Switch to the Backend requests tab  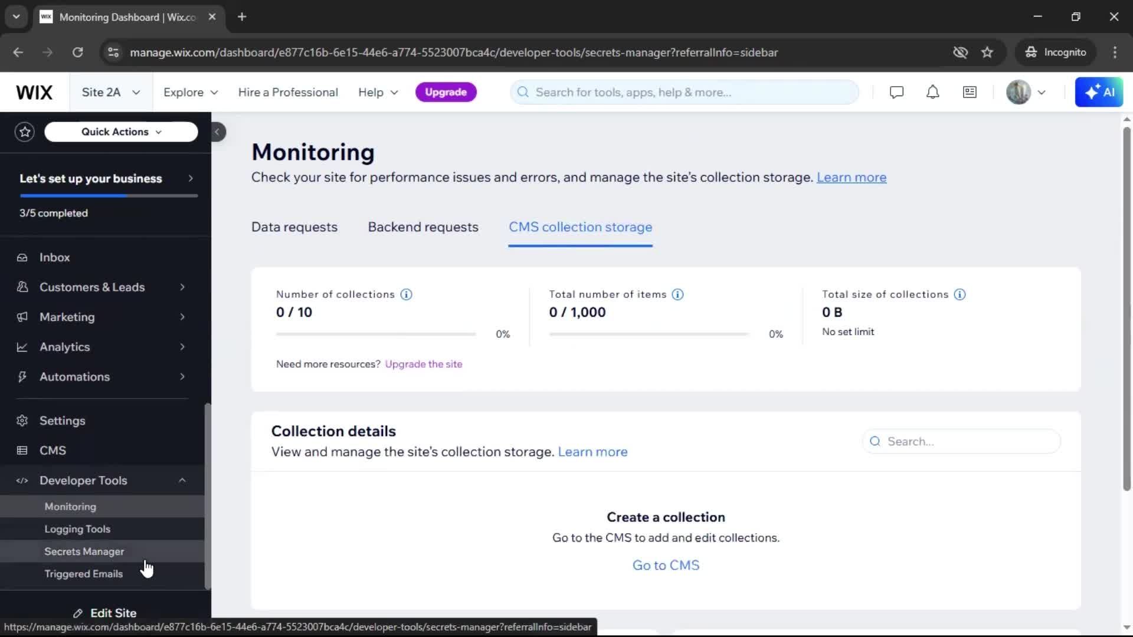tap(423, 228)
